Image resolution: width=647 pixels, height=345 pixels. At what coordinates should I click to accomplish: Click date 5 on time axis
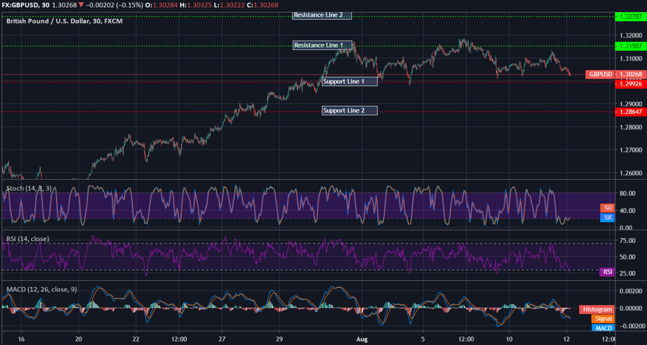tap(423, 339)
